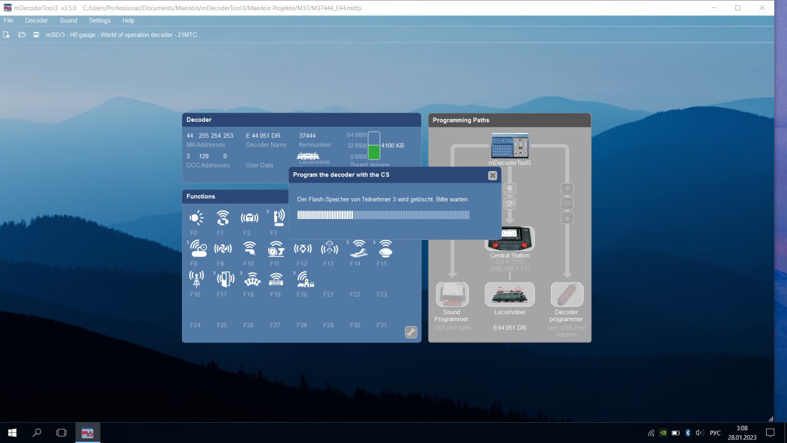
Task: Click the flash erase progress bar
Action: click(383, 215)
